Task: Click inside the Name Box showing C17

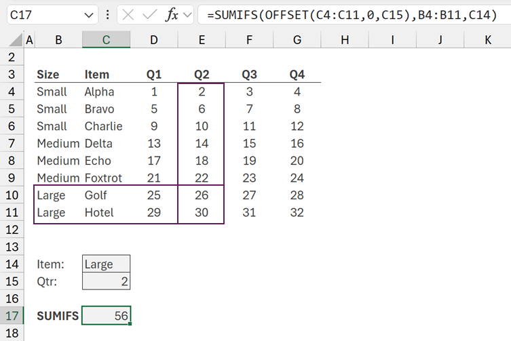Action: coord(41,14)
